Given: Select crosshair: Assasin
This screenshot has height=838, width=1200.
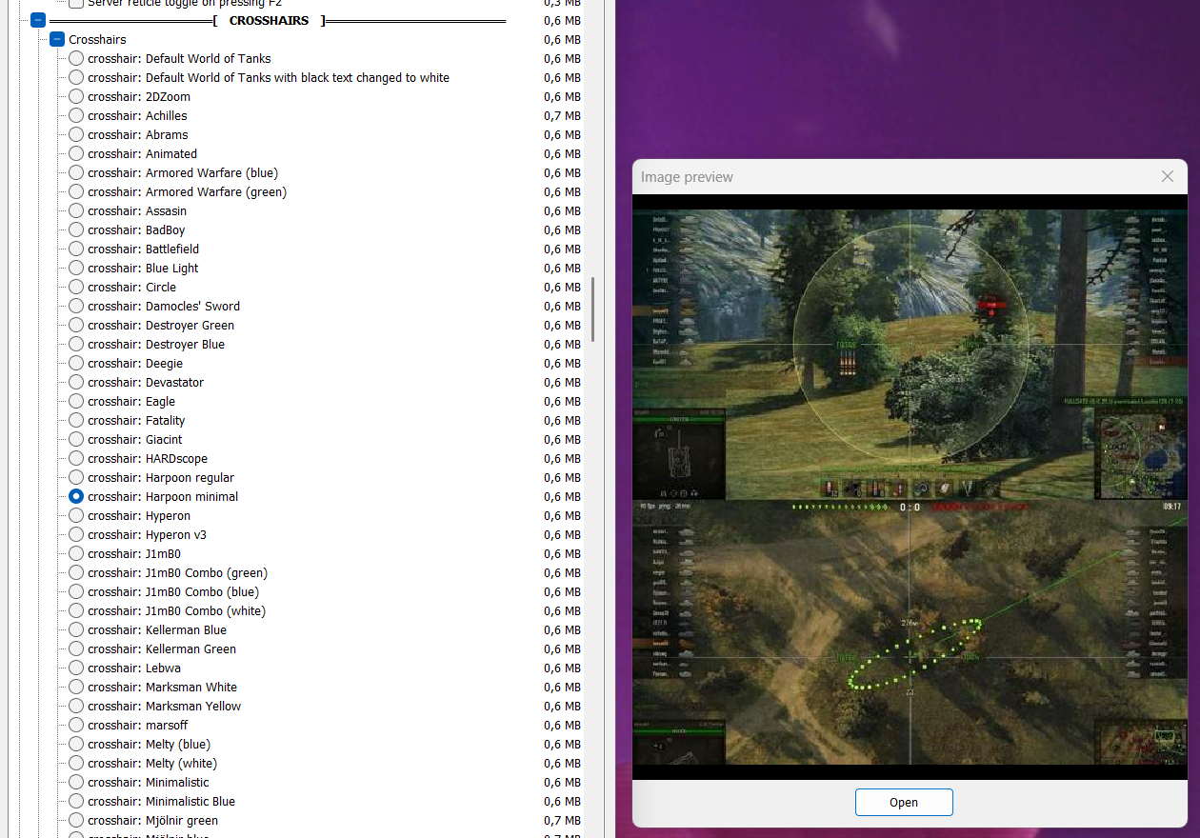Looking at the screenshot, I should (76, 210).
